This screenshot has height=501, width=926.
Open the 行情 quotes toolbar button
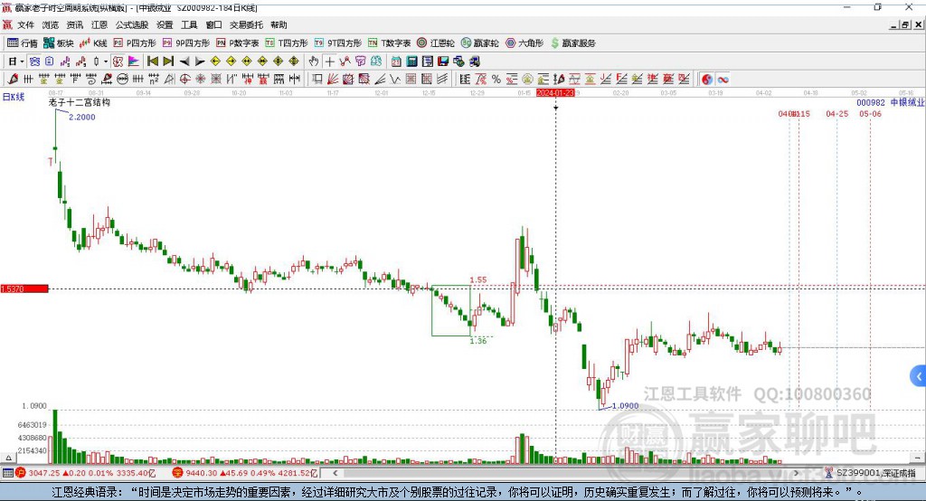click(23, 43)
